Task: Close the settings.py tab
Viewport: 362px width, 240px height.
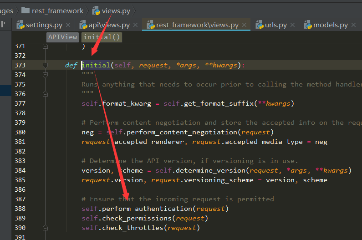Action: pos(68,25)
